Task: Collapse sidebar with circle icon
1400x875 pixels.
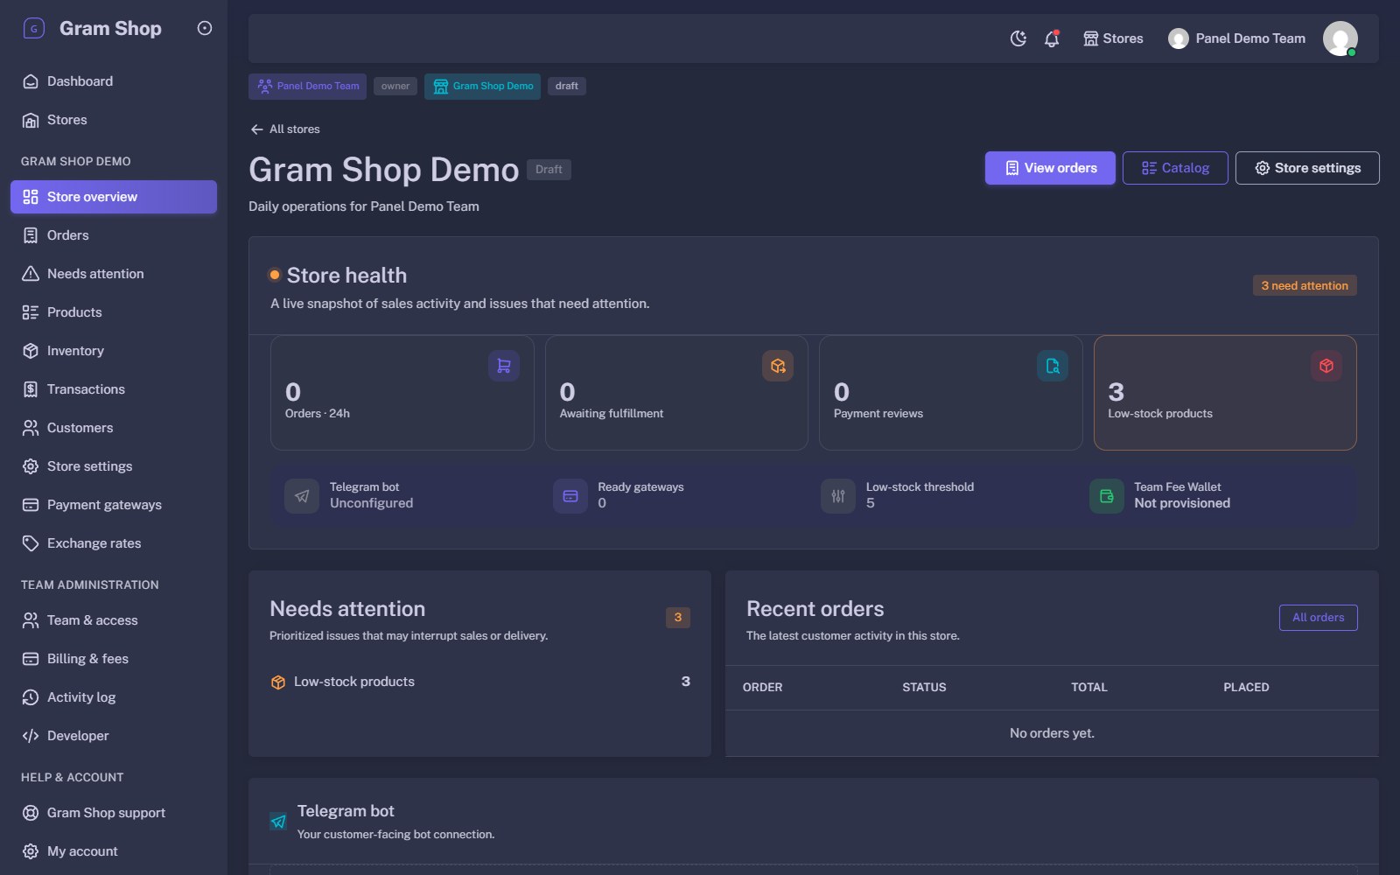Action: point(205,28)
